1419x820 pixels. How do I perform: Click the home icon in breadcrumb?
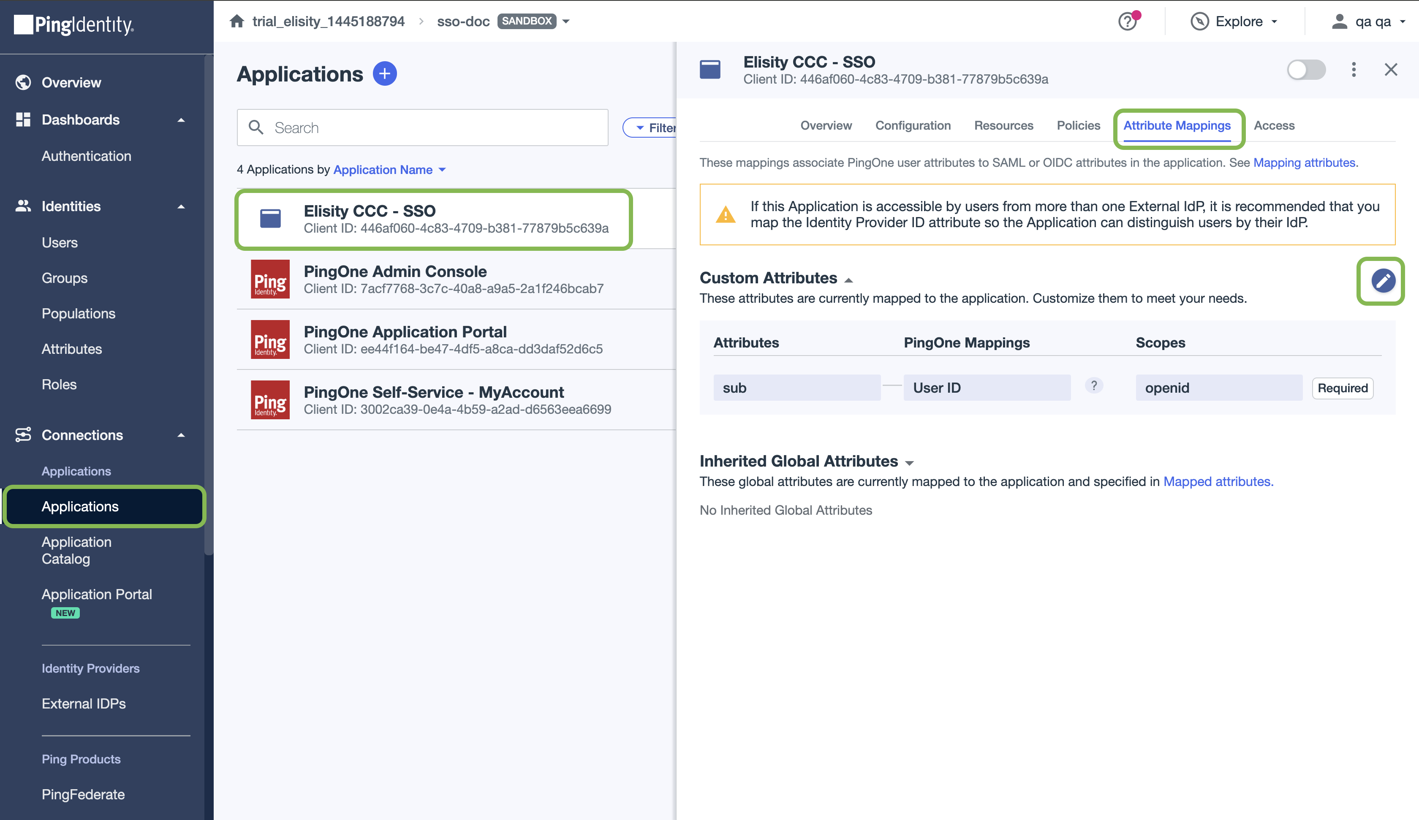(x=237, y=22)
